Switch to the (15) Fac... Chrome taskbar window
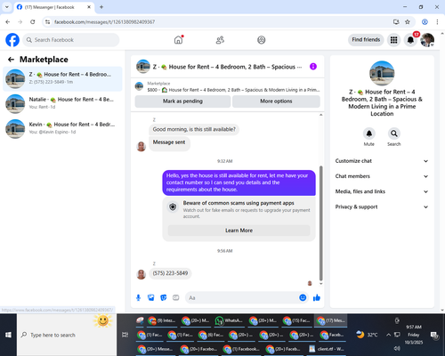 [296, 320]
